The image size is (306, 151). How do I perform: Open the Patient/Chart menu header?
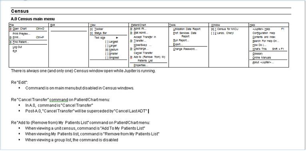pos(138,25)
